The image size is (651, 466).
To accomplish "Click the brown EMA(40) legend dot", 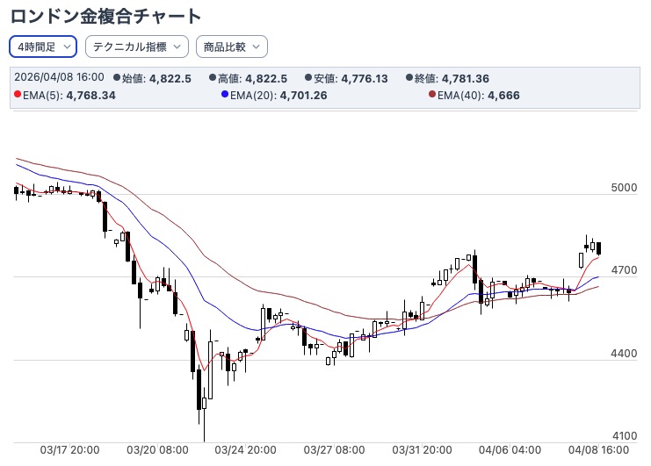I will (x=432, y=95).
